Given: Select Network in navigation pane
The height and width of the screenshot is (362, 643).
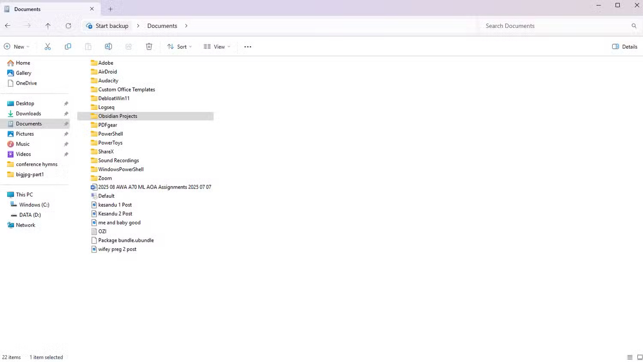Looking at the screenshot, I should tap(25, 225).
